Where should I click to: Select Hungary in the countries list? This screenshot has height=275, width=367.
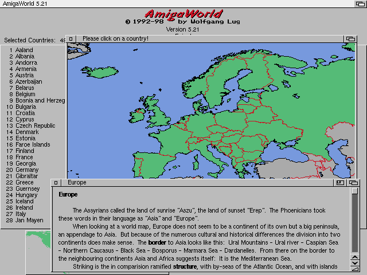[x=26, y=195]
